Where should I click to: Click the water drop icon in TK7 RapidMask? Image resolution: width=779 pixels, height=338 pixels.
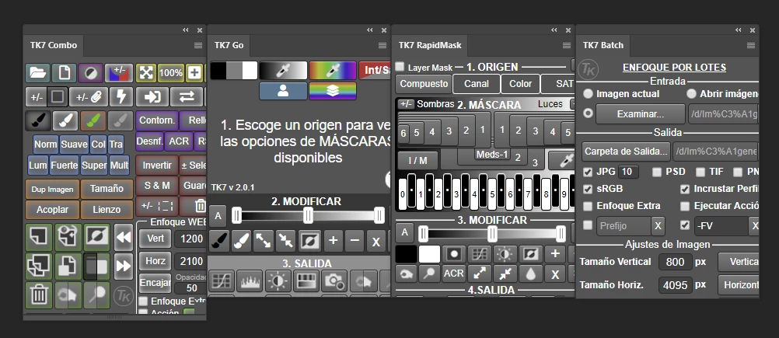coord(530,274)
